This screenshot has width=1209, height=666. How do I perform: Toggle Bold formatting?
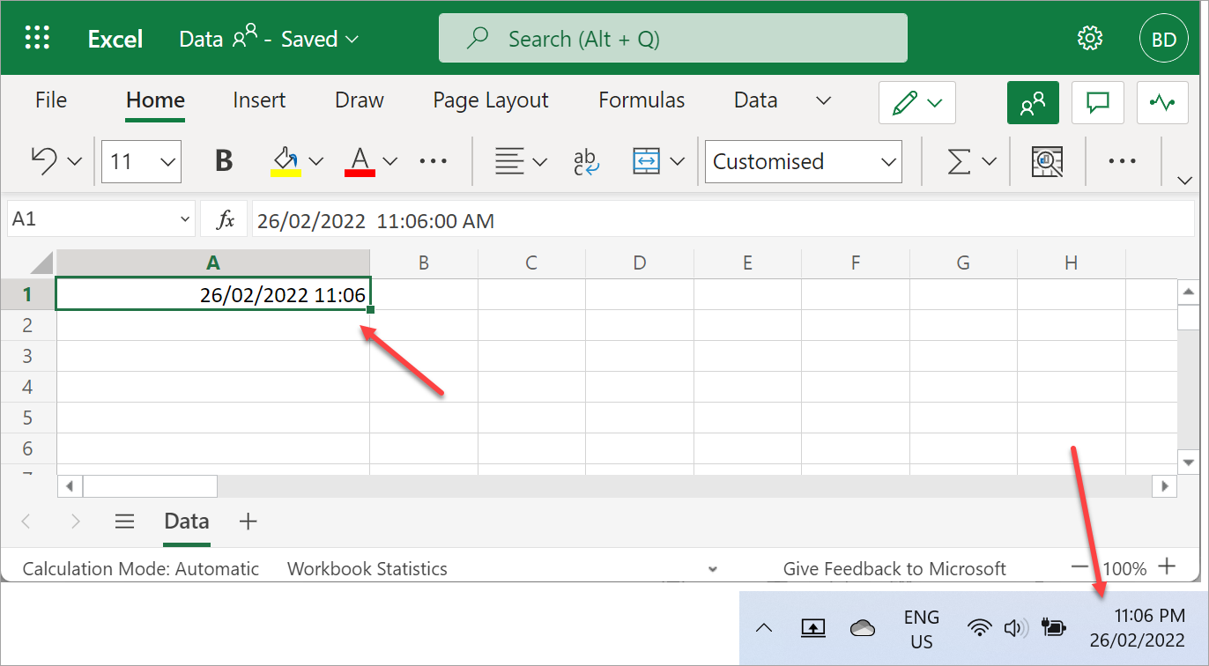coord(224,161)
